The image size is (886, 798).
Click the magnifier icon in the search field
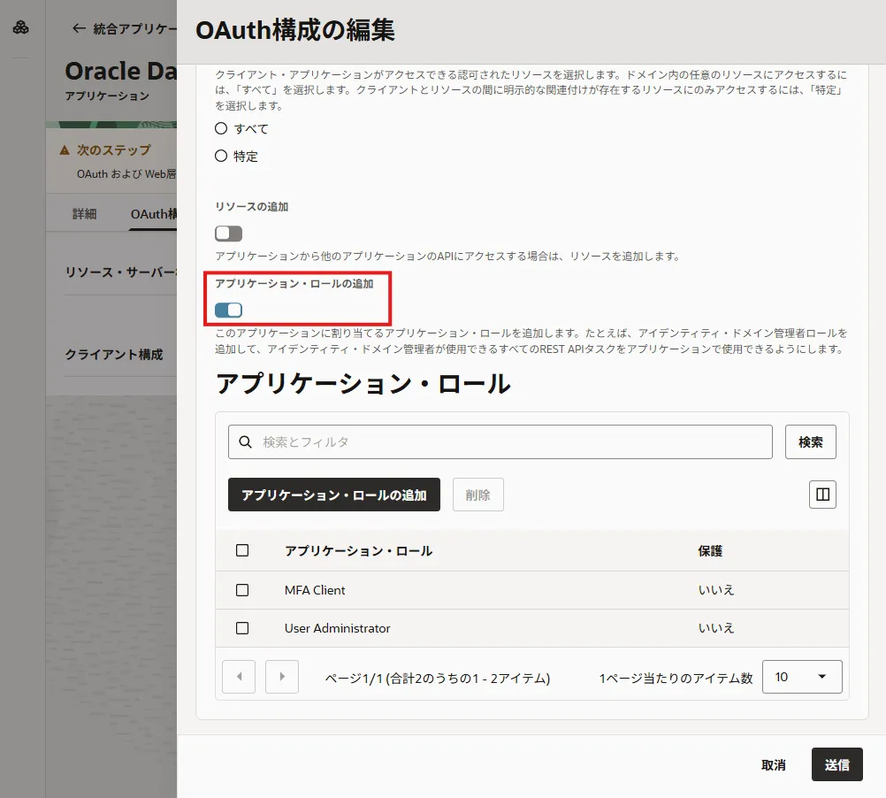pos(245,441)
